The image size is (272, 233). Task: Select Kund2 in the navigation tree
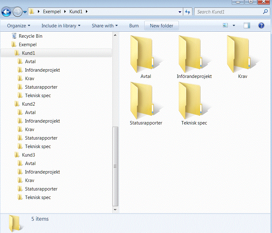[x=29, y=104]
